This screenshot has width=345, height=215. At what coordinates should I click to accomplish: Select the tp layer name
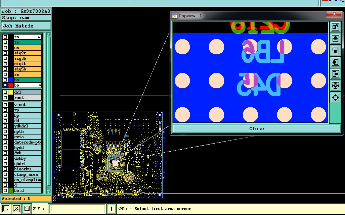coord(27,110)
